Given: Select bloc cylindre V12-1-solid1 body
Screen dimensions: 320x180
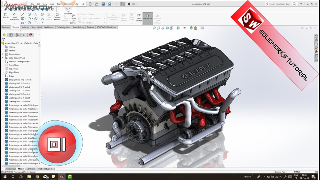Looking at the screenshot, I should 20,79.
